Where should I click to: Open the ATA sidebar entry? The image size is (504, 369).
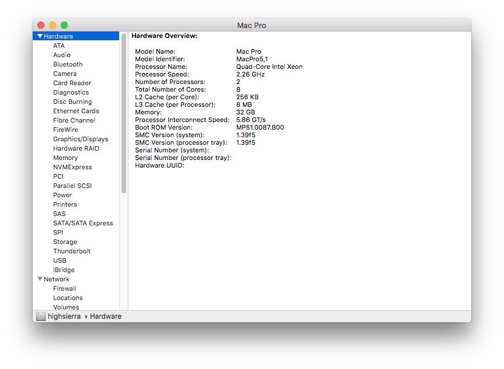pos(59,46)
